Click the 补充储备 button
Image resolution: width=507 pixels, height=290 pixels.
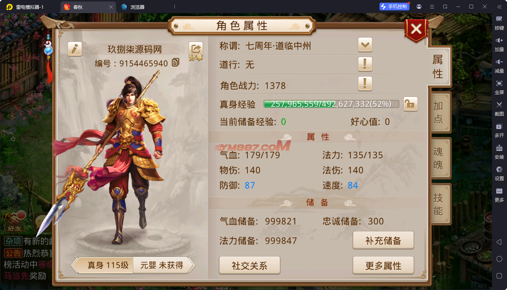[383, 240]
